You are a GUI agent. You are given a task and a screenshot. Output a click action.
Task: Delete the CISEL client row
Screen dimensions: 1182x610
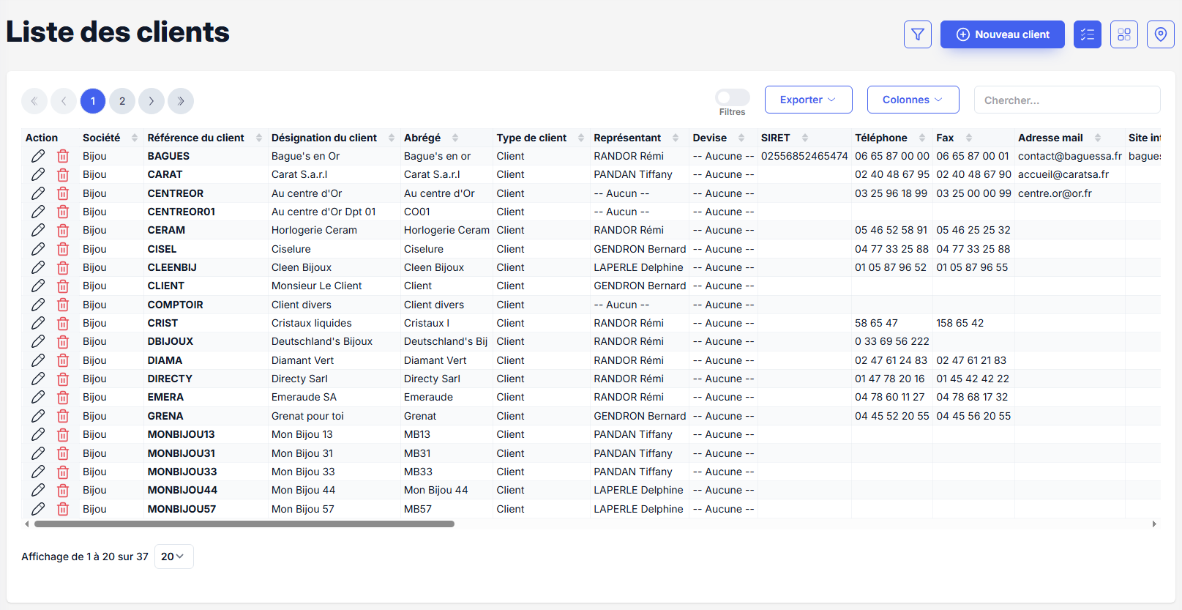[63, 249]
